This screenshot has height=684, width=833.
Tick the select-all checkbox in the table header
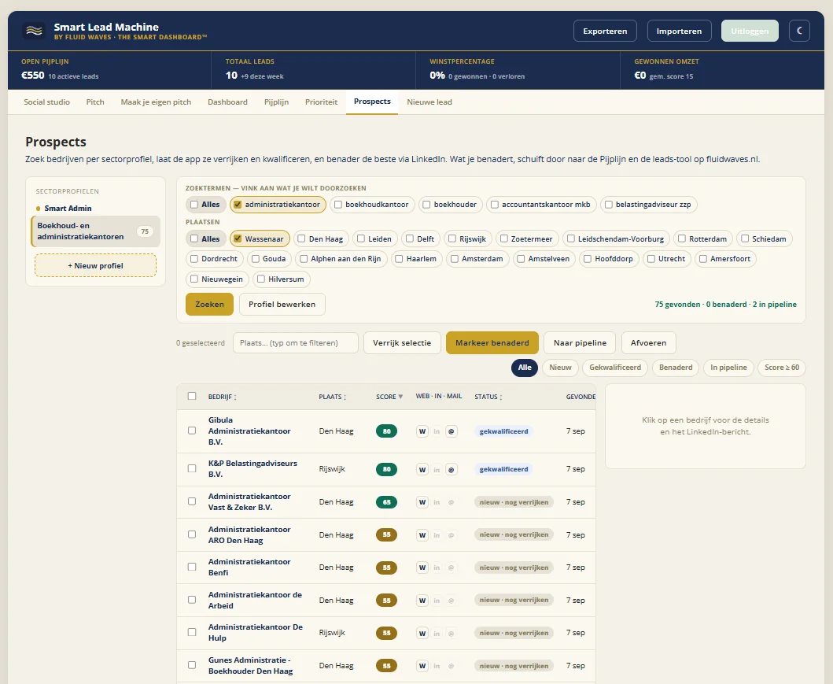click(x=192, y=396)
